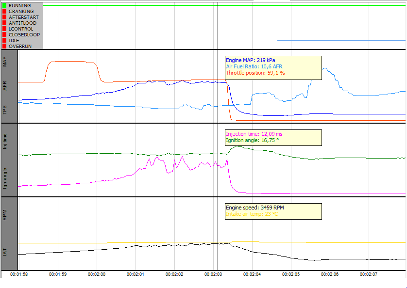Click the CLOSEDLOOP indicator square
Image resolution: width=407 pixels, height=288 pixels.
point(4,34)
